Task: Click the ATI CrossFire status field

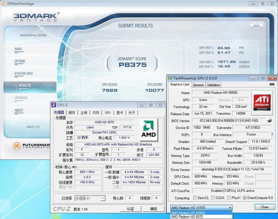Action: tap(232, 190)
